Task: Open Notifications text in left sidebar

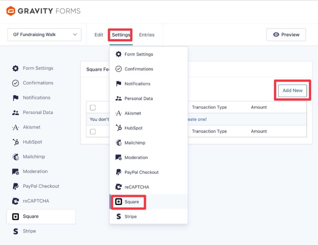Action: click(37, 98)
